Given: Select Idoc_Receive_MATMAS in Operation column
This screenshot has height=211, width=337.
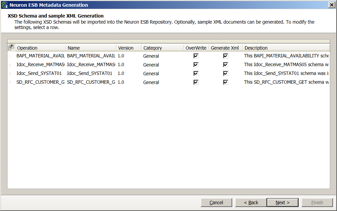Looking at the screenshot, I should click(x=40, y=64).
